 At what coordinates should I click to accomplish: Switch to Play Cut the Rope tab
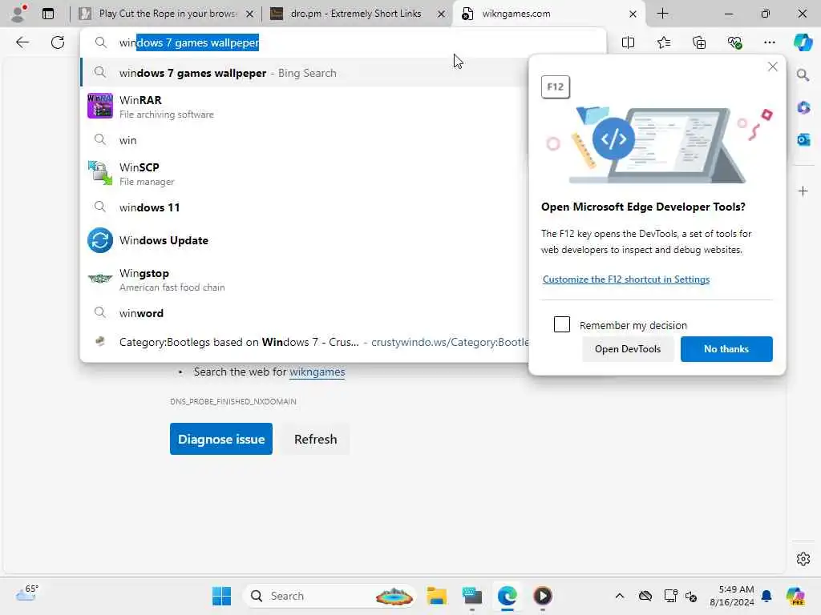click(167, 14)
